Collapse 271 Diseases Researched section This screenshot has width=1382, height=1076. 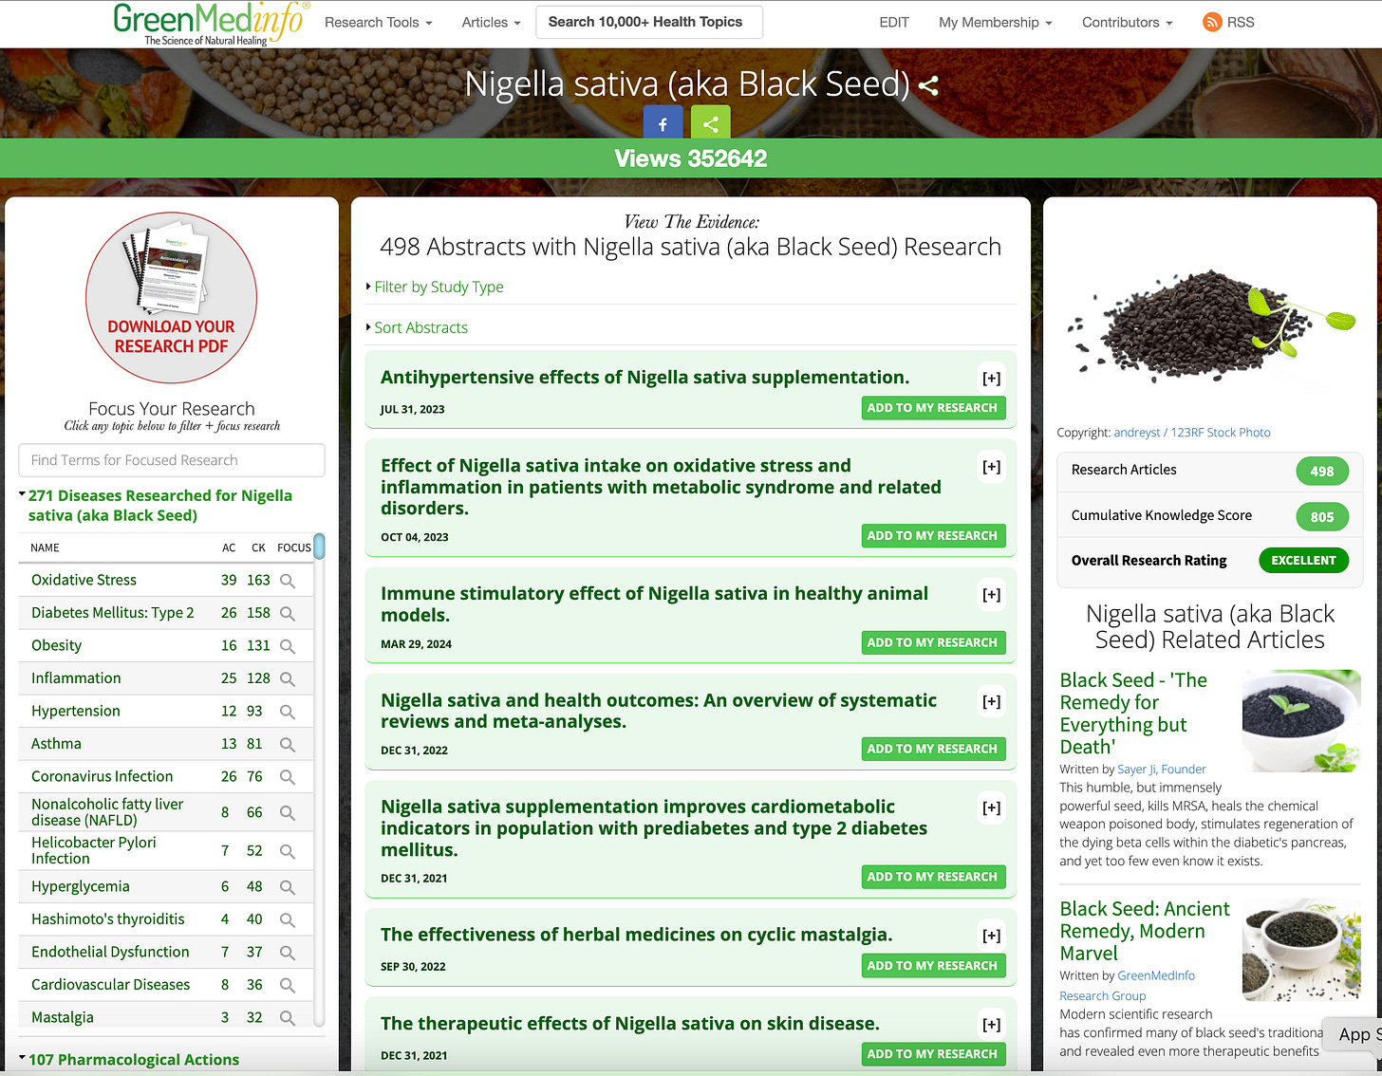[x=159, y=506]
